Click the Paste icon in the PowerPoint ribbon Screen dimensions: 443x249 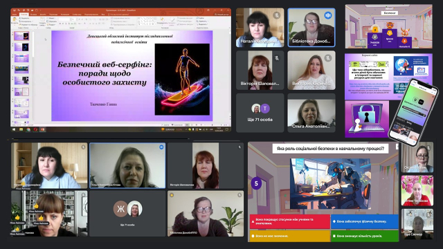coord(14,21)
